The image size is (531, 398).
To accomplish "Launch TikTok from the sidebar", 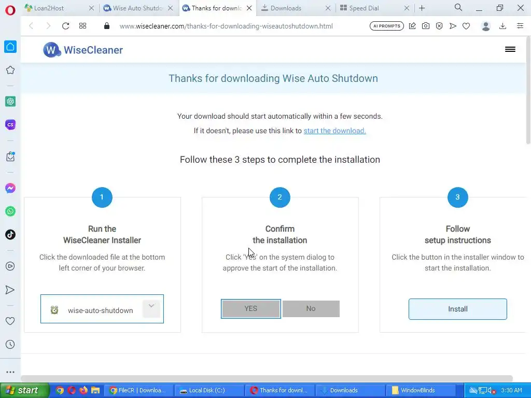I will pyautogui.click(x=10, y=235).
